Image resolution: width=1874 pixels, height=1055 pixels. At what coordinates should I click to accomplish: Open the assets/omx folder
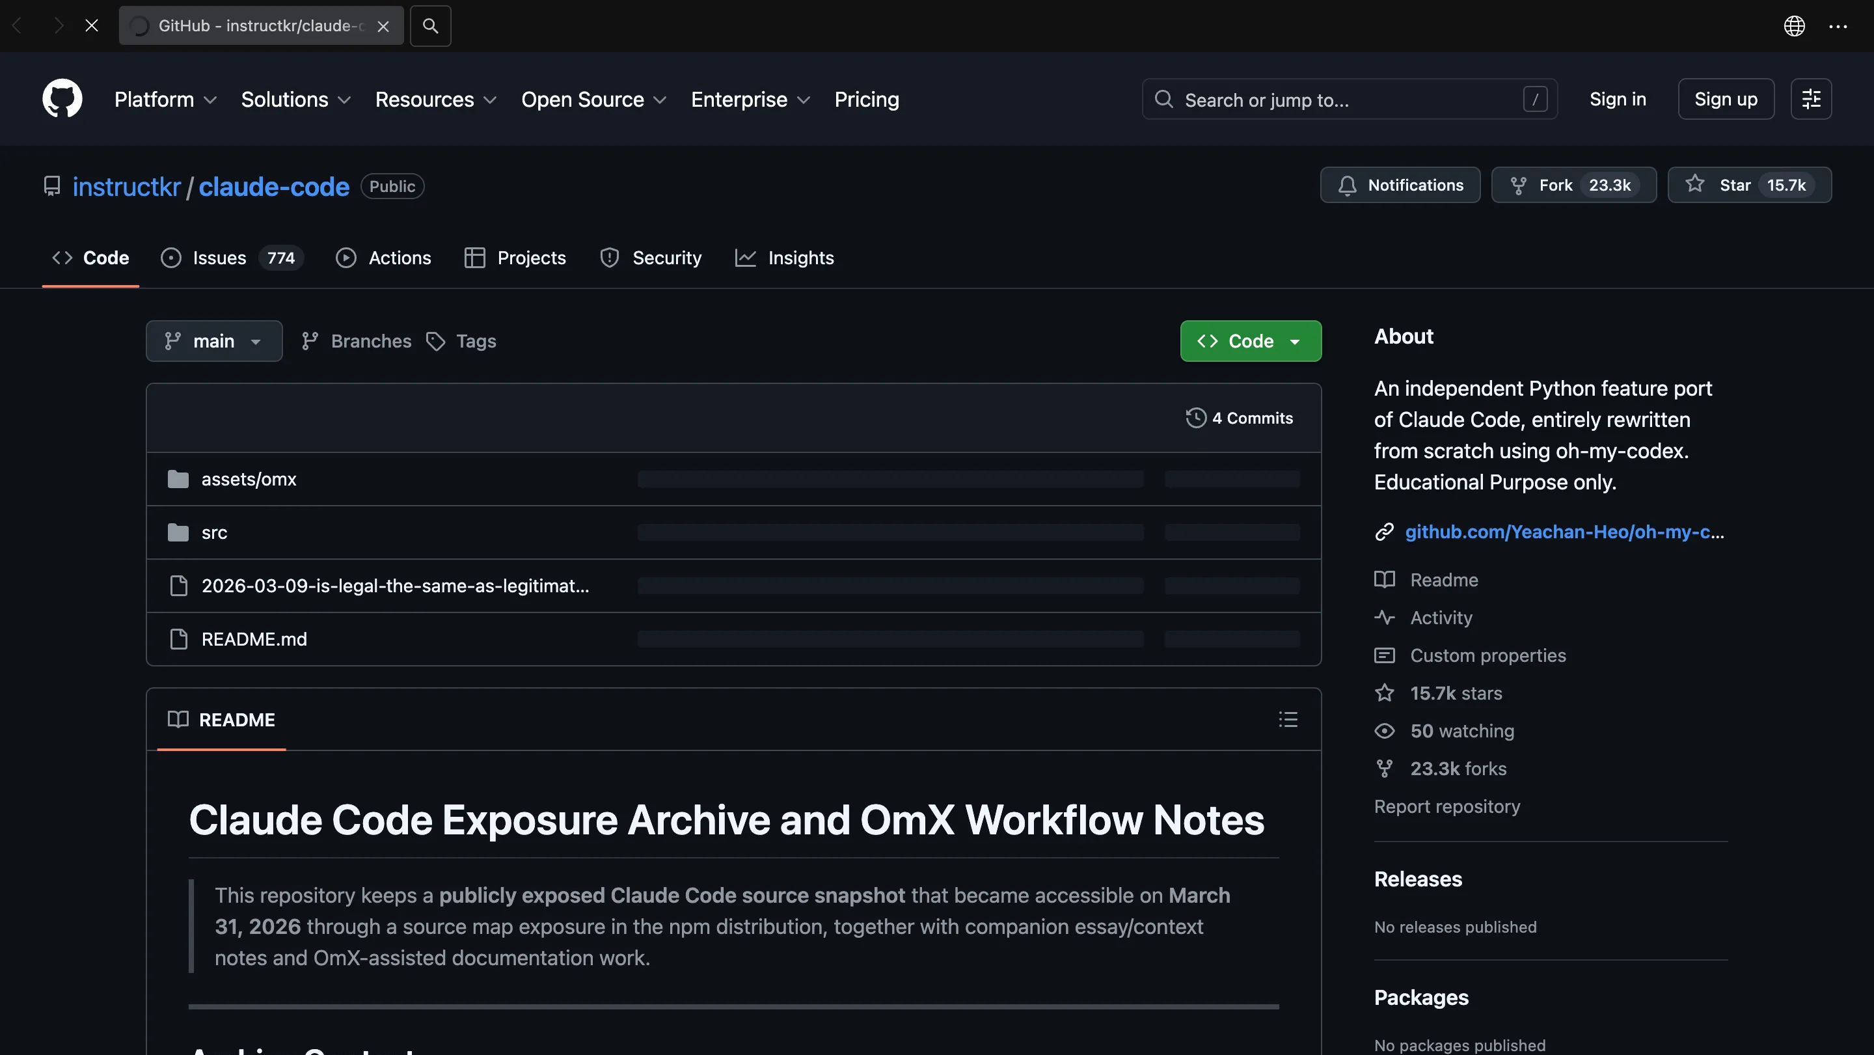pyautogui.click(x=249, y=480)
